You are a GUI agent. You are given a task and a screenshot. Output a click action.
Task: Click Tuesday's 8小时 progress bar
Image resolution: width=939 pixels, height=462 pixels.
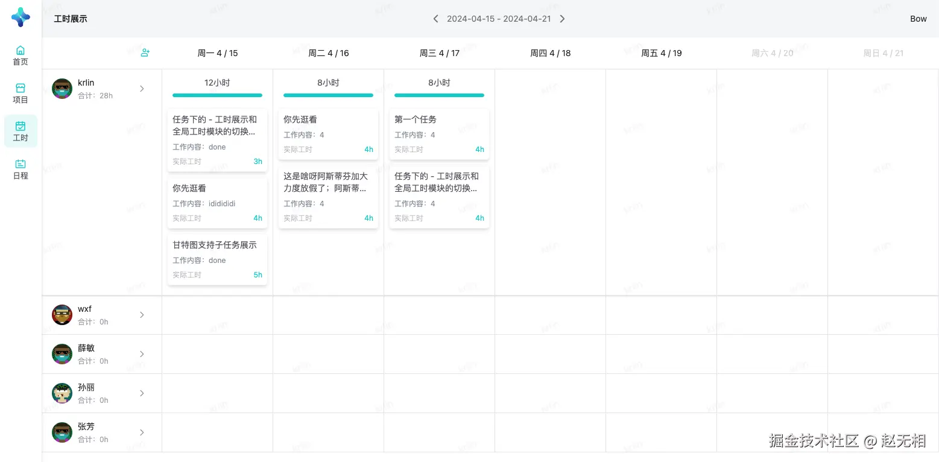click(x=329, y=95)
